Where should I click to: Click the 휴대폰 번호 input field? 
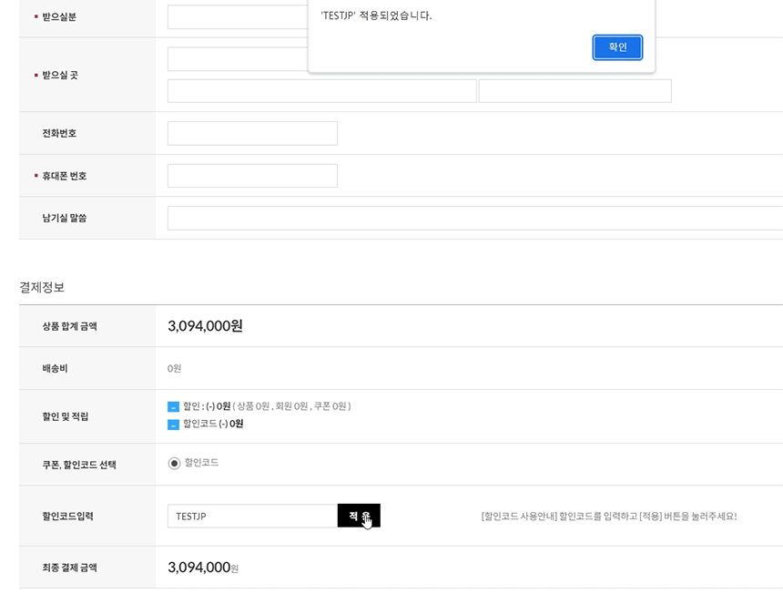coord(252,176)
